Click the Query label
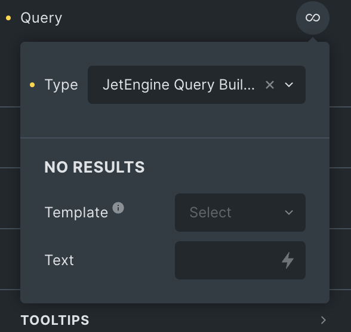 point(41,18)
